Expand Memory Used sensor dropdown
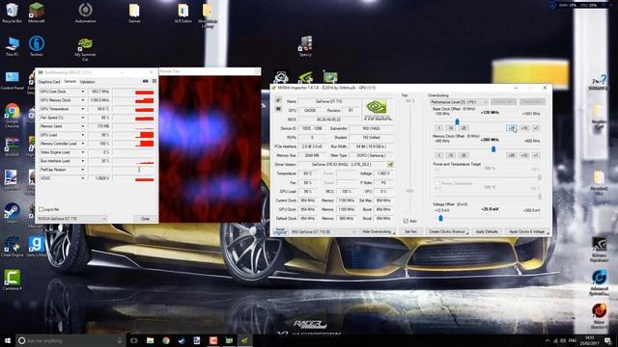Viewport: 618px width, 347px height. [x=83, y=126]
